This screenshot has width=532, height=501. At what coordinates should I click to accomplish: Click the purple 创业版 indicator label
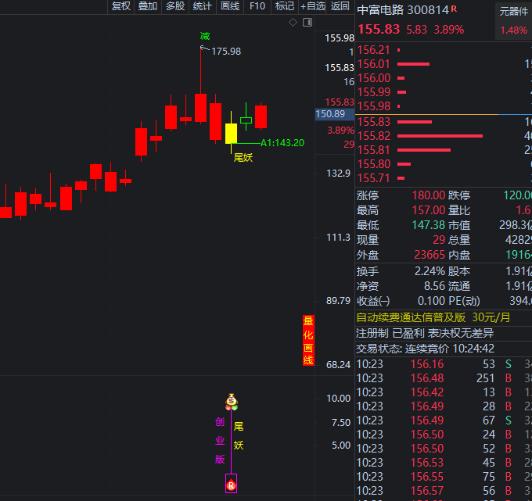(x=220, y=441)
